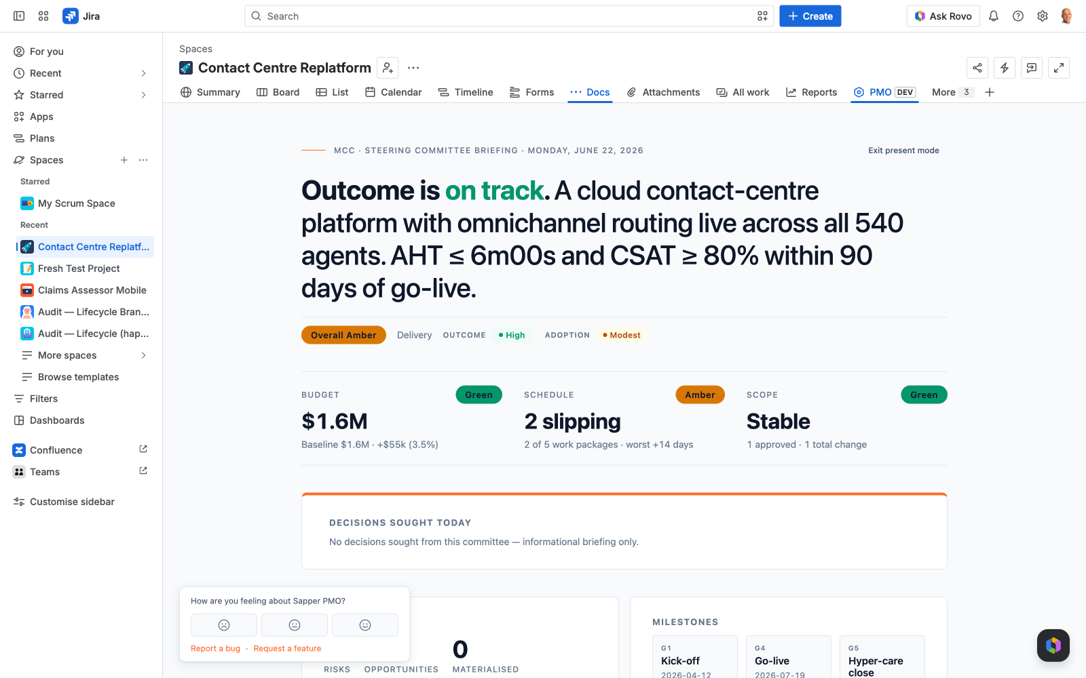Open the user profile avatar
This screenshot has height=678, width=1086.
pyautogui.click(x=1066, y=16)
